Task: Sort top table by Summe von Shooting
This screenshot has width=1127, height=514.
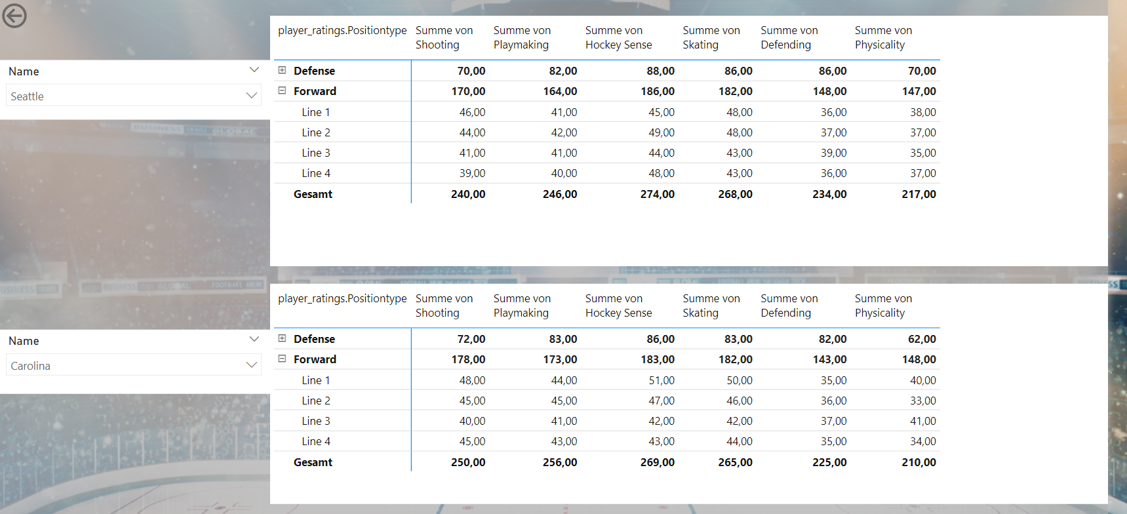Action: 444,37
